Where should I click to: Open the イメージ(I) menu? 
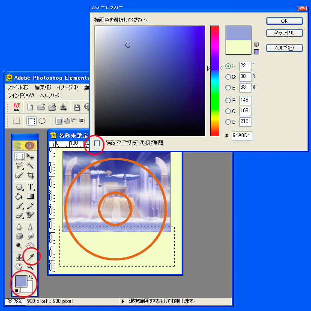[x=67, y=87]
